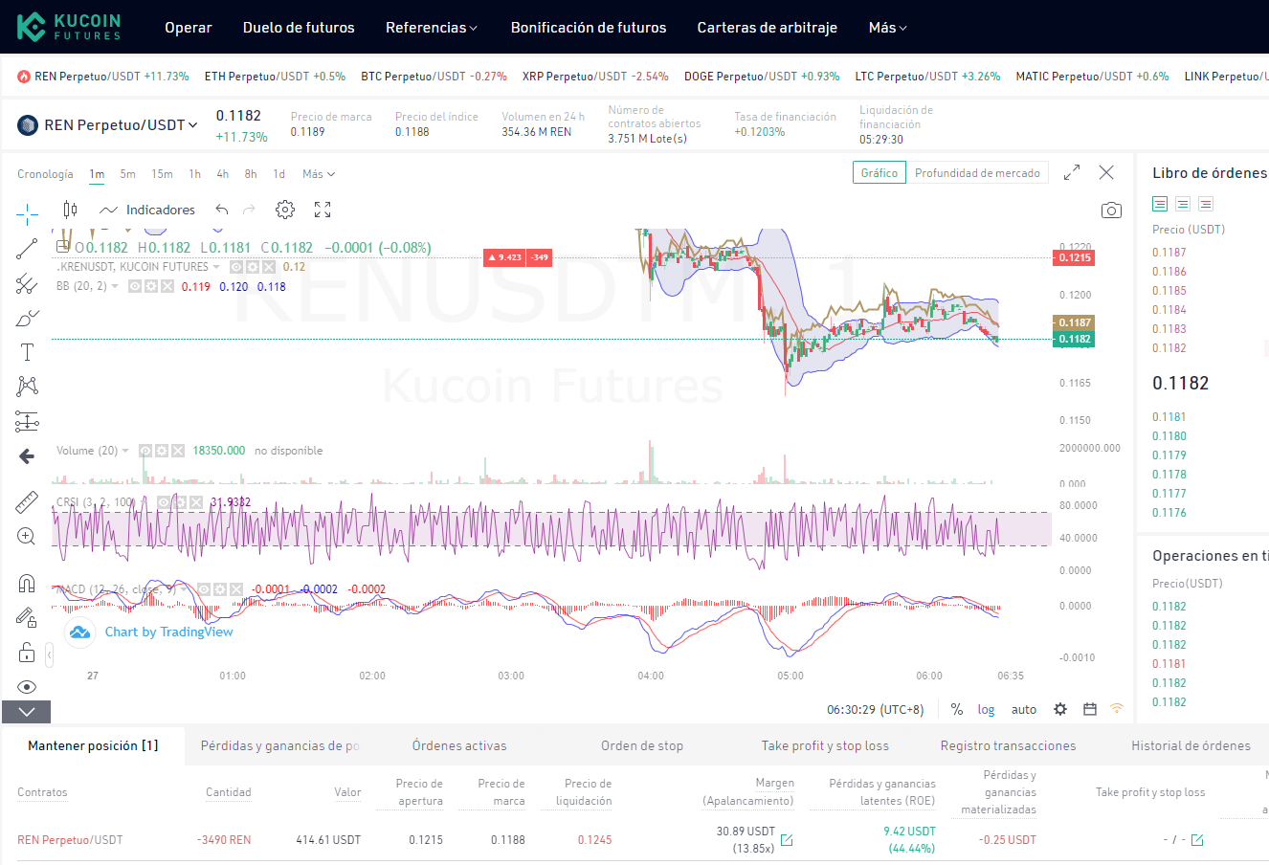Open the pitchfork drawing tool
The image size is (1269, 865).
[27, 284]
